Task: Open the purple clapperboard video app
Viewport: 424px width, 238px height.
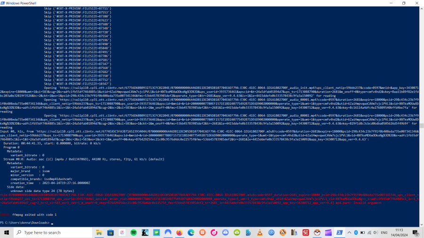Action: (x=328, y=232)
